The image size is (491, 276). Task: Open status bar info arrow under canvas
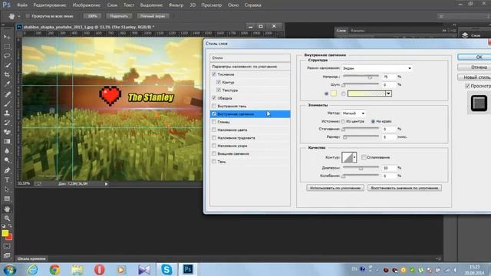[106, 184]
